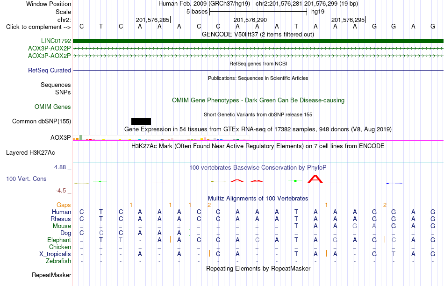This screenshot has height=286, width=444.
Task: Click the AOX3P GTEx expression label
Action: click(x=60, y=137)
